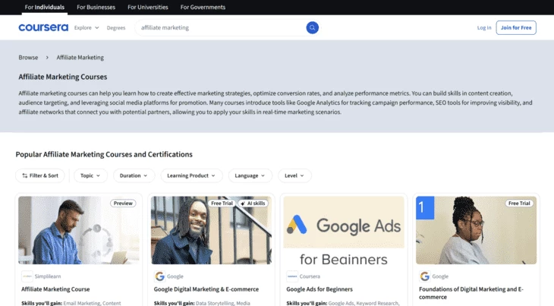Click the Google Ads for Beginners thumbnail

[x=344, y=230]
